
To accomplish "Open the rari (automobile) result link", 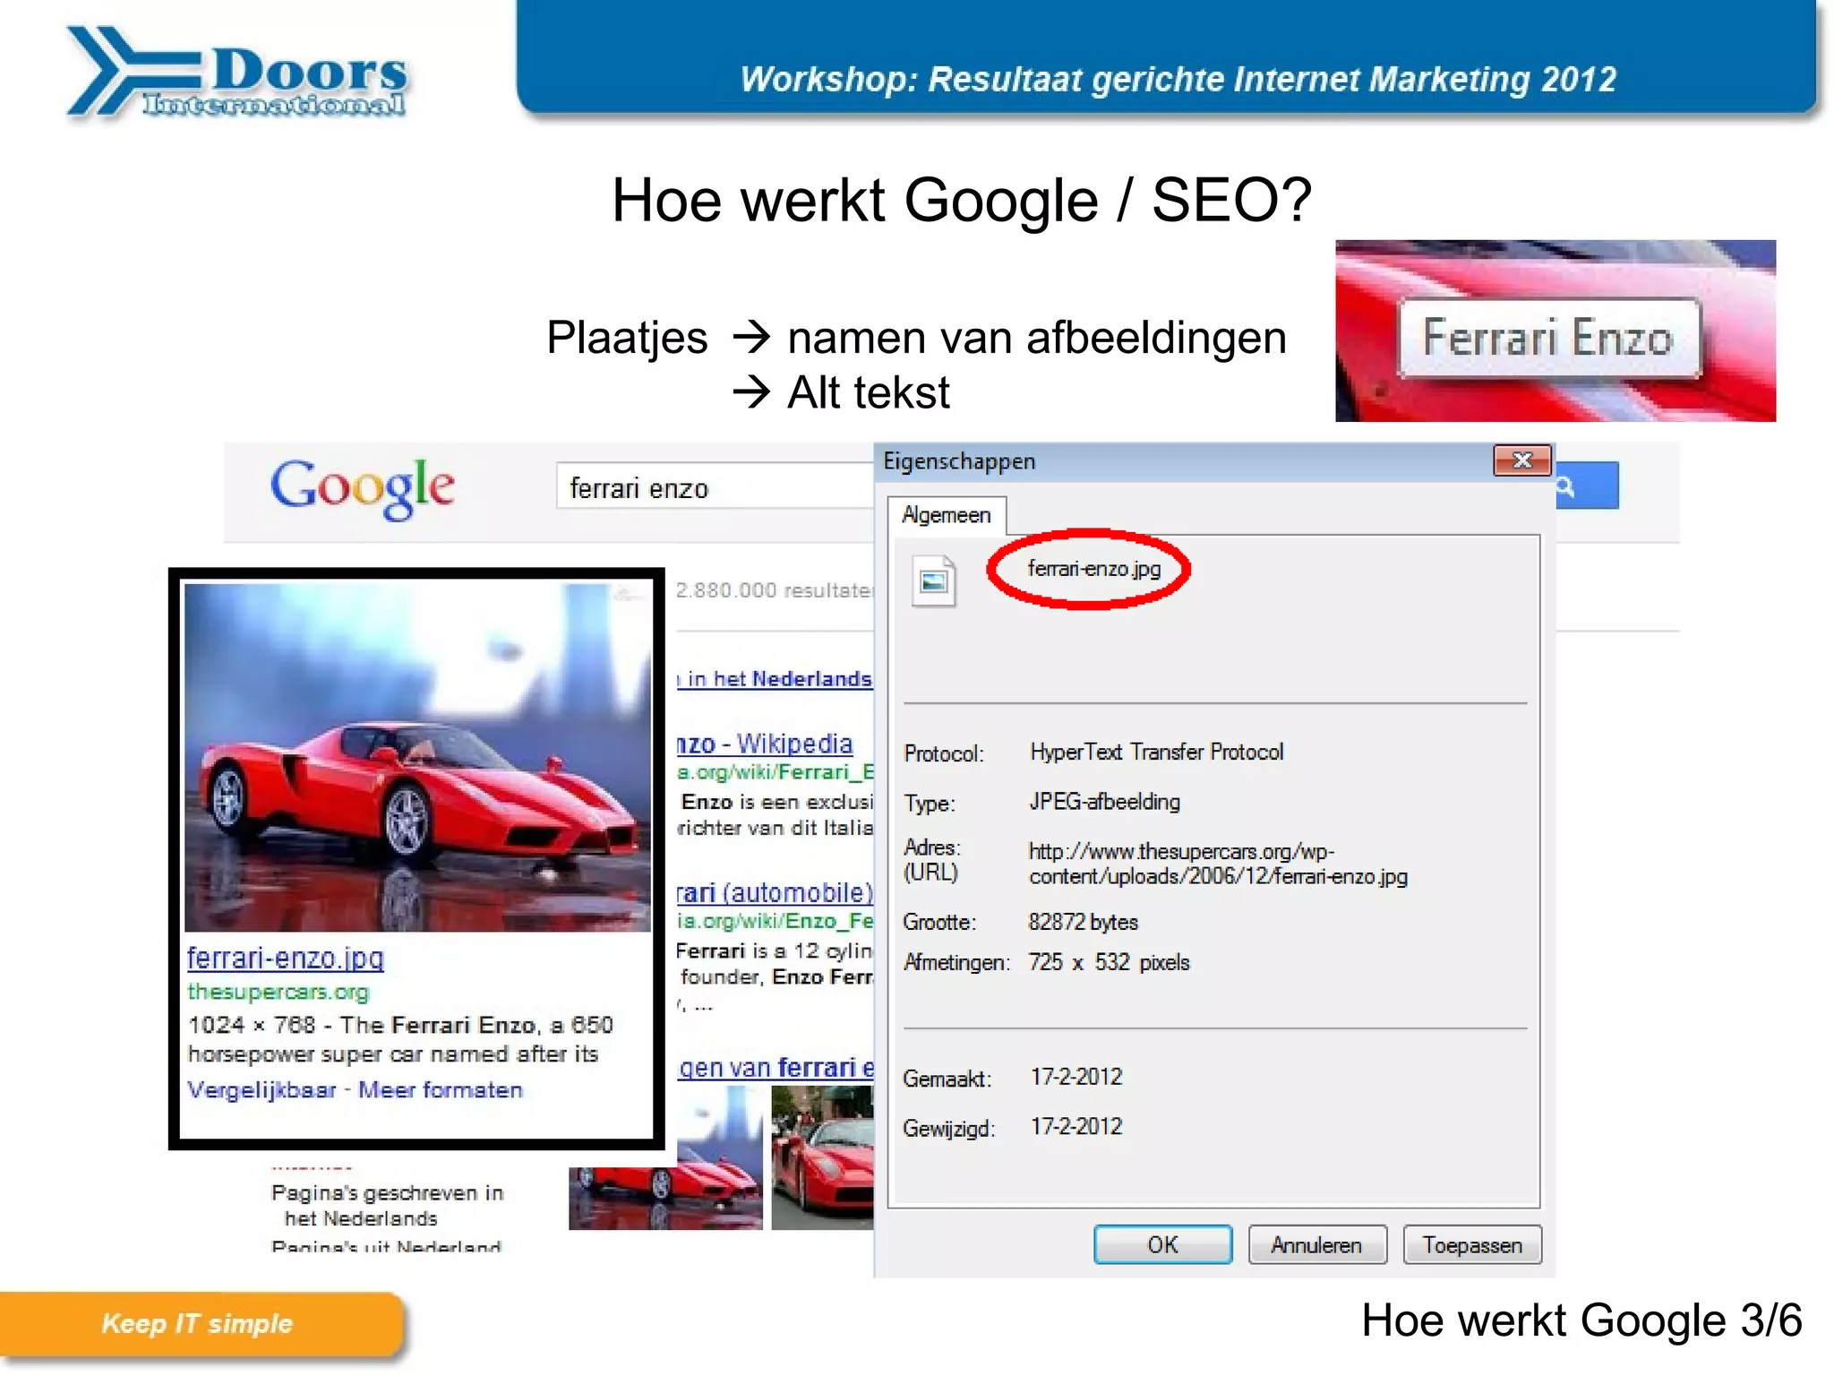I will pos(775,893).
